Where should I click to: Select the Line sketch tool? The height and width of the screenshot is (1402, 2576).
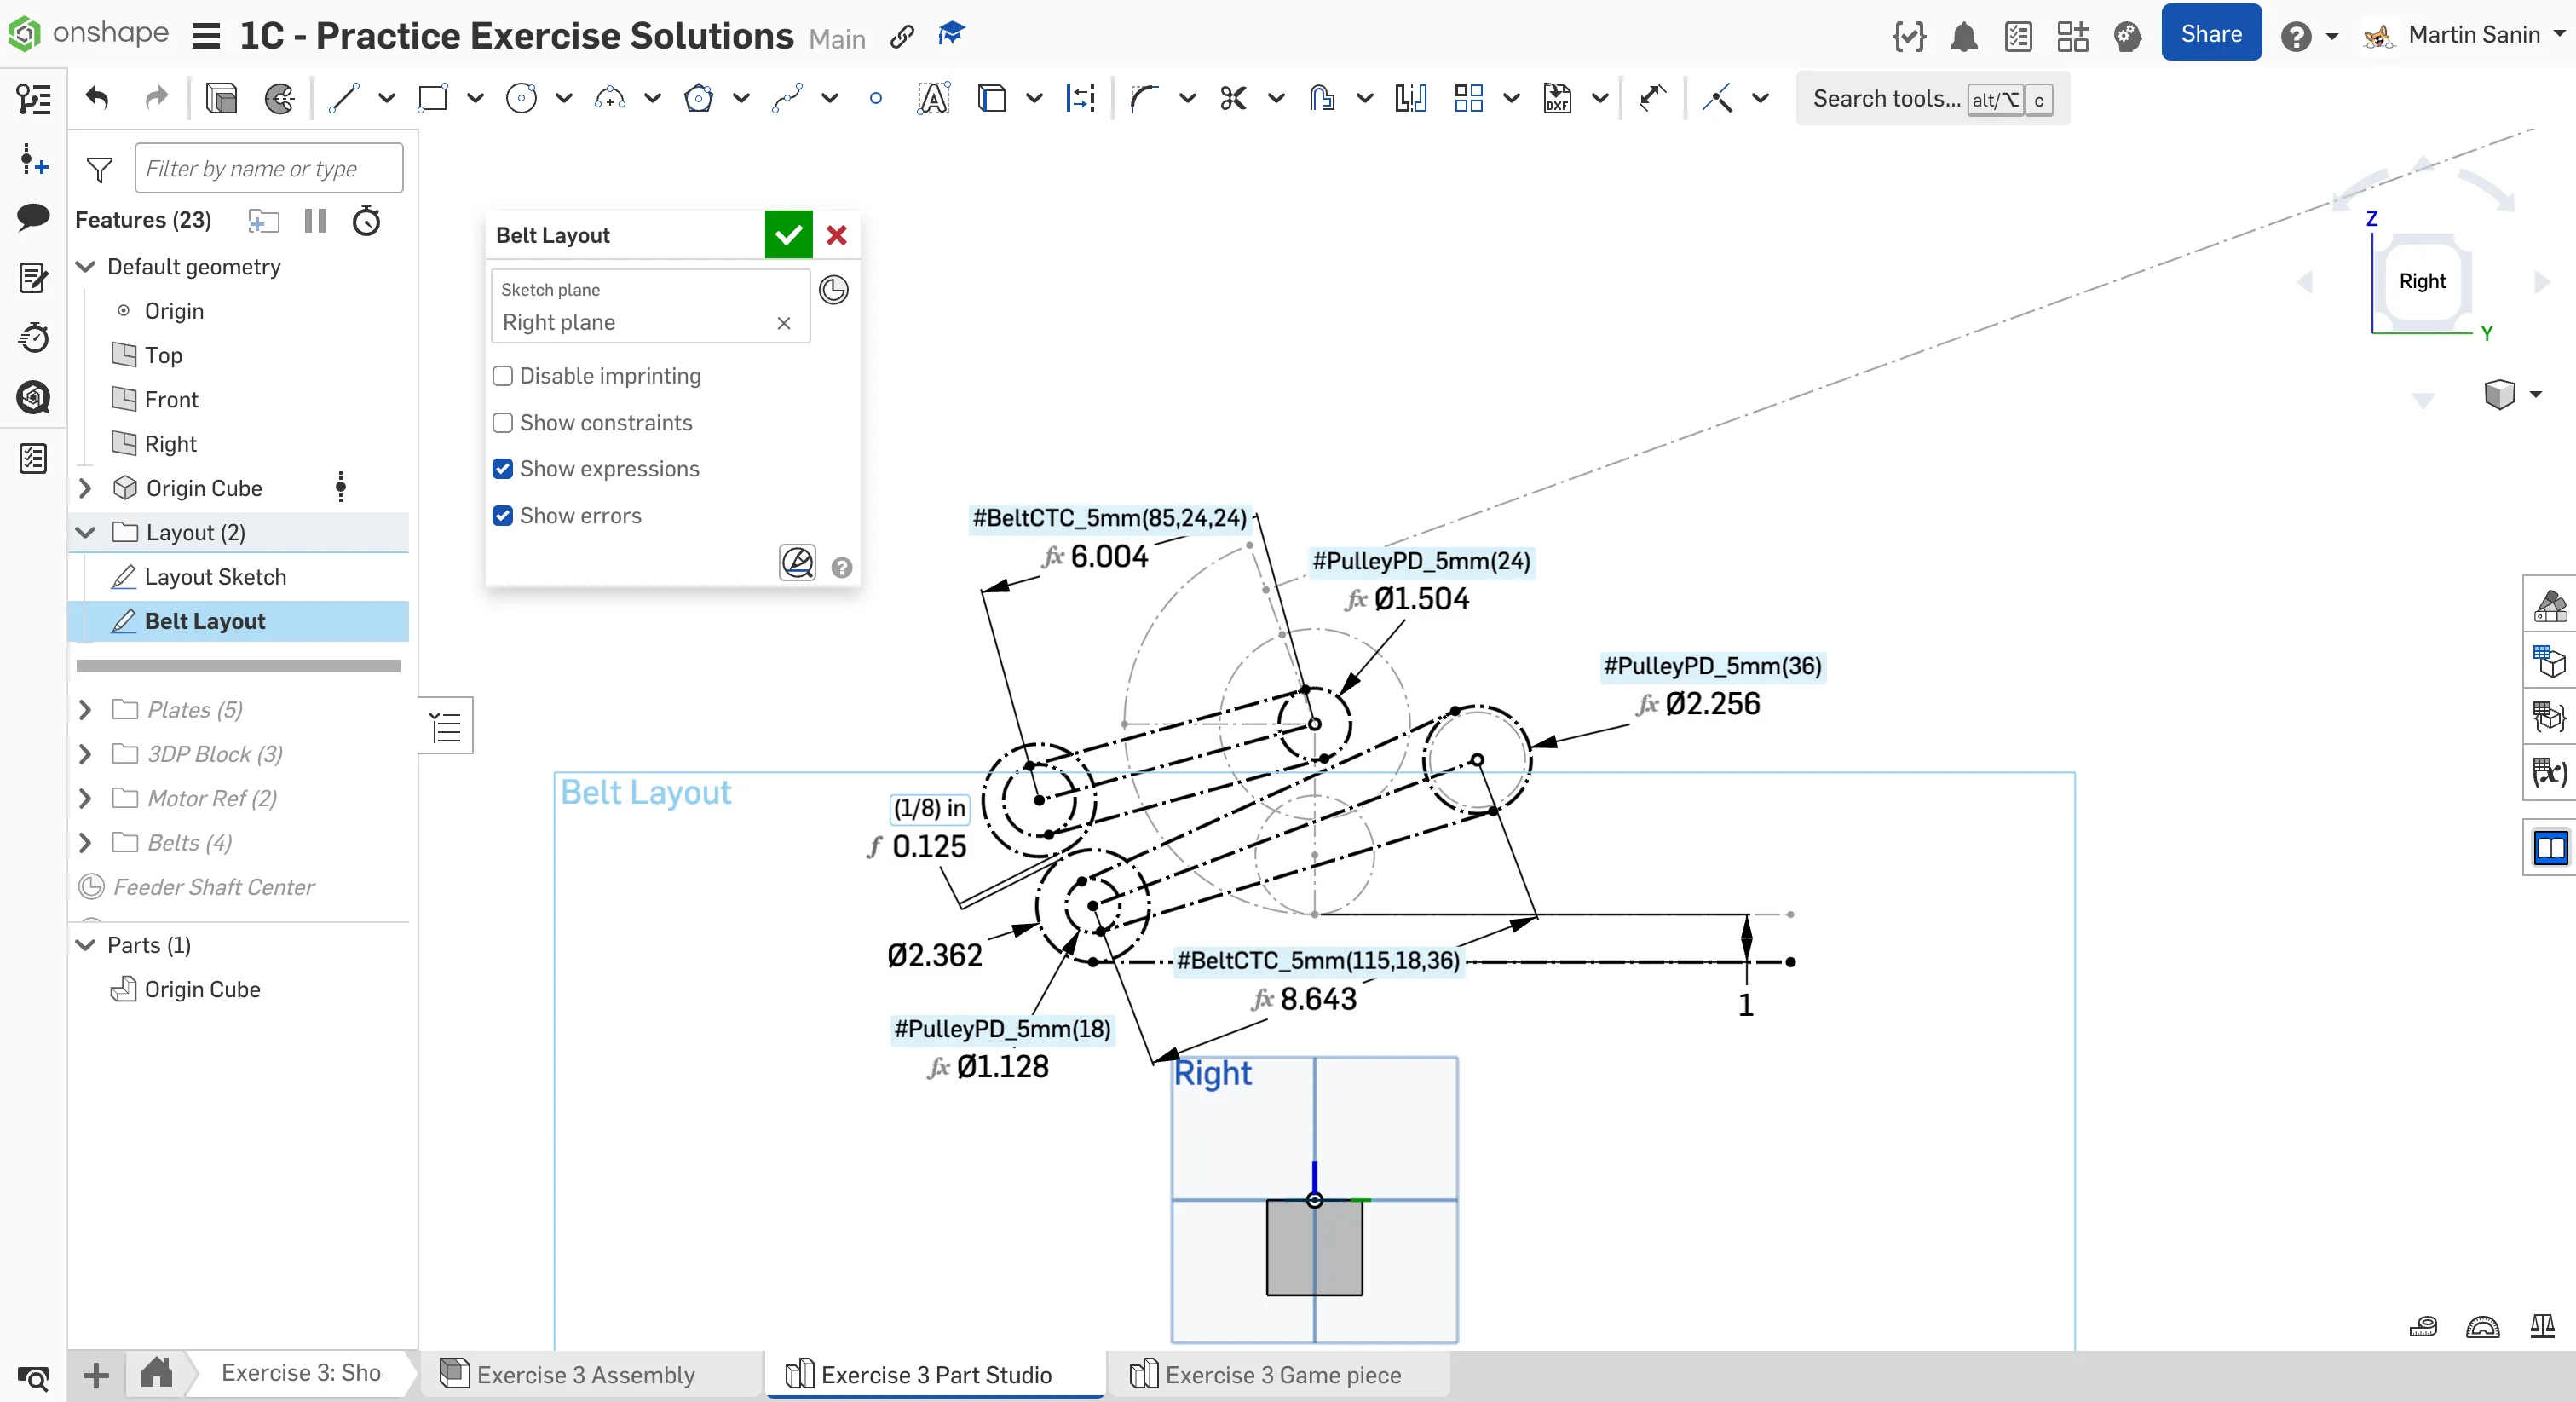coord(343,98)
